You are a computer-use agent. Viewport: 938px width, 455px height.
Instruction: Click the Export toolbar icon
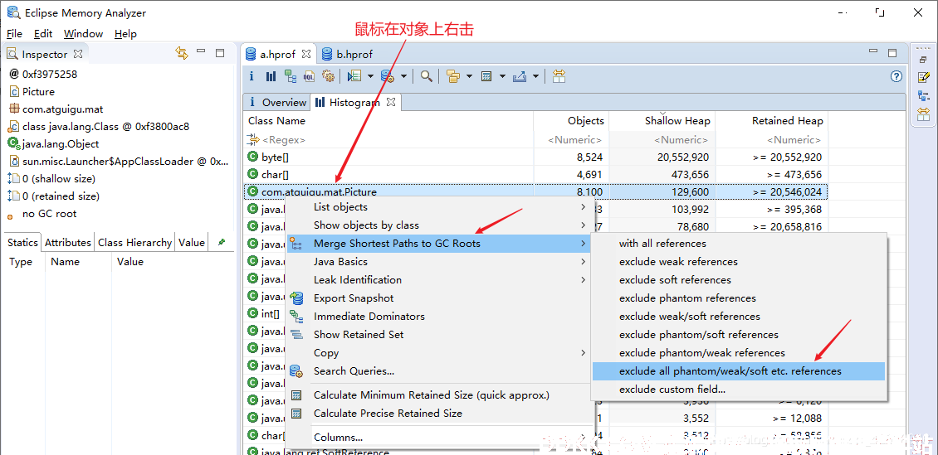click(x=520, y=76)
